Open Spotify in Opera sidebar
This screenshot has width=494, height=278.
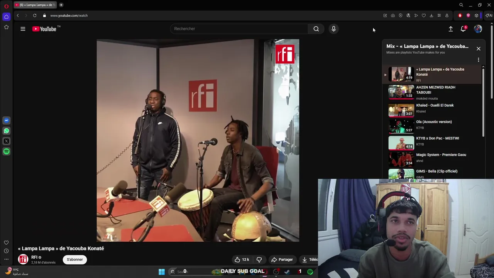(6, 152)
